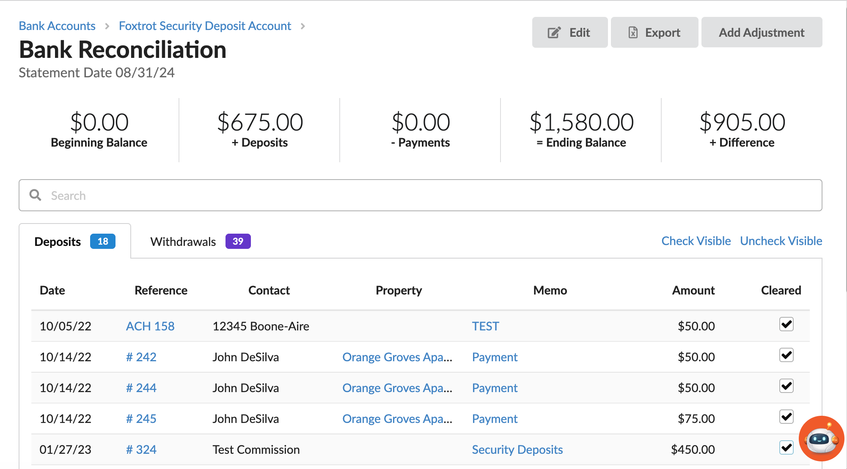
Task: Click the $0.00 Payments total
Action: (x=421, y=122)
